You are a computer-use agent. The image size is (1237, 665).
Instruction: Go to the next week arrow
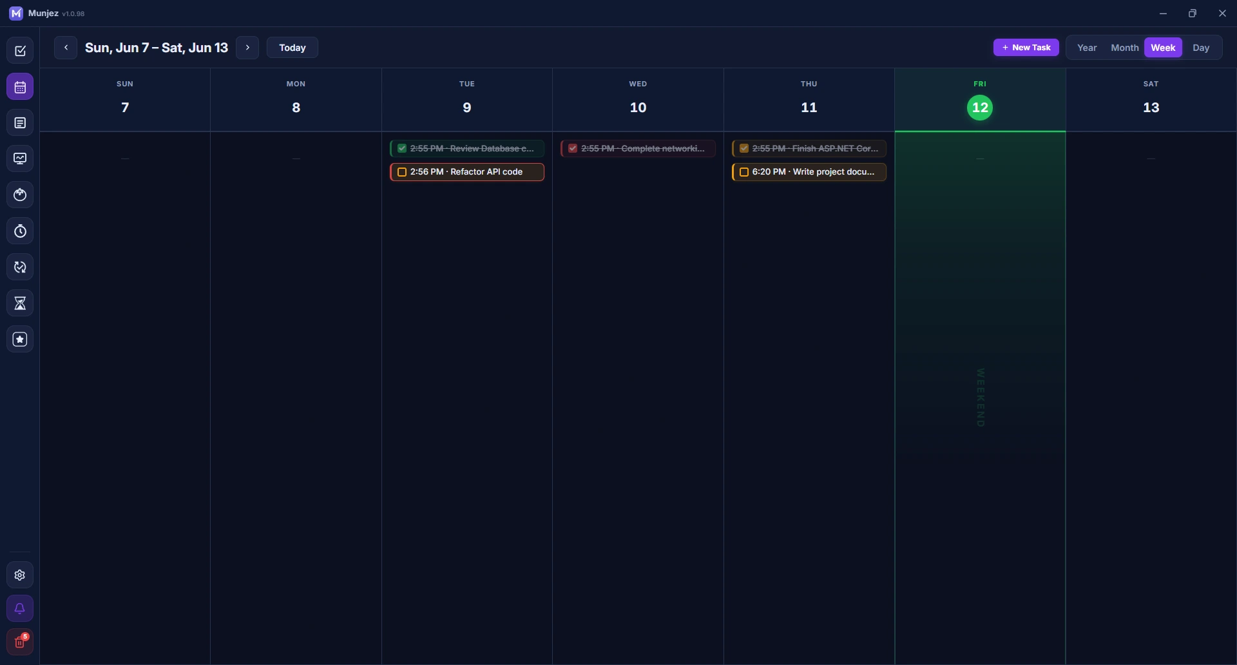click(247, 48)
